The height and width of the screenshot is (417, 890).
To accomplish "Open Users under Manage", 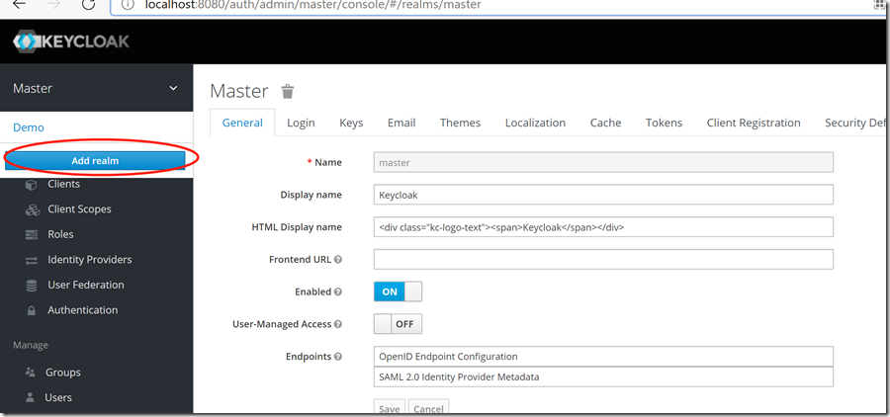I will (58, 397).
